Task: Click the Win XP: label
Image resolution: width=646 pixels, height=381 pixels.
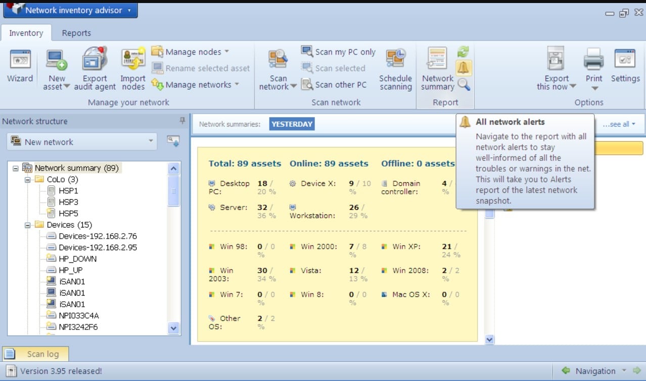Action: [406, 247]
